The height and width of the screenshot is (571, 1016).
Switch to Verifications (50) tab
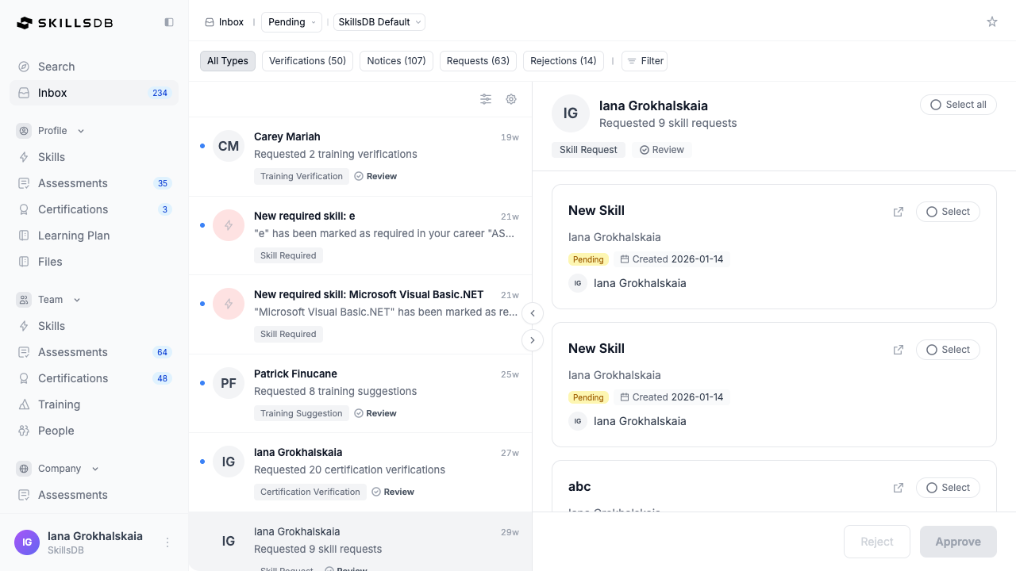pos(307,61)
